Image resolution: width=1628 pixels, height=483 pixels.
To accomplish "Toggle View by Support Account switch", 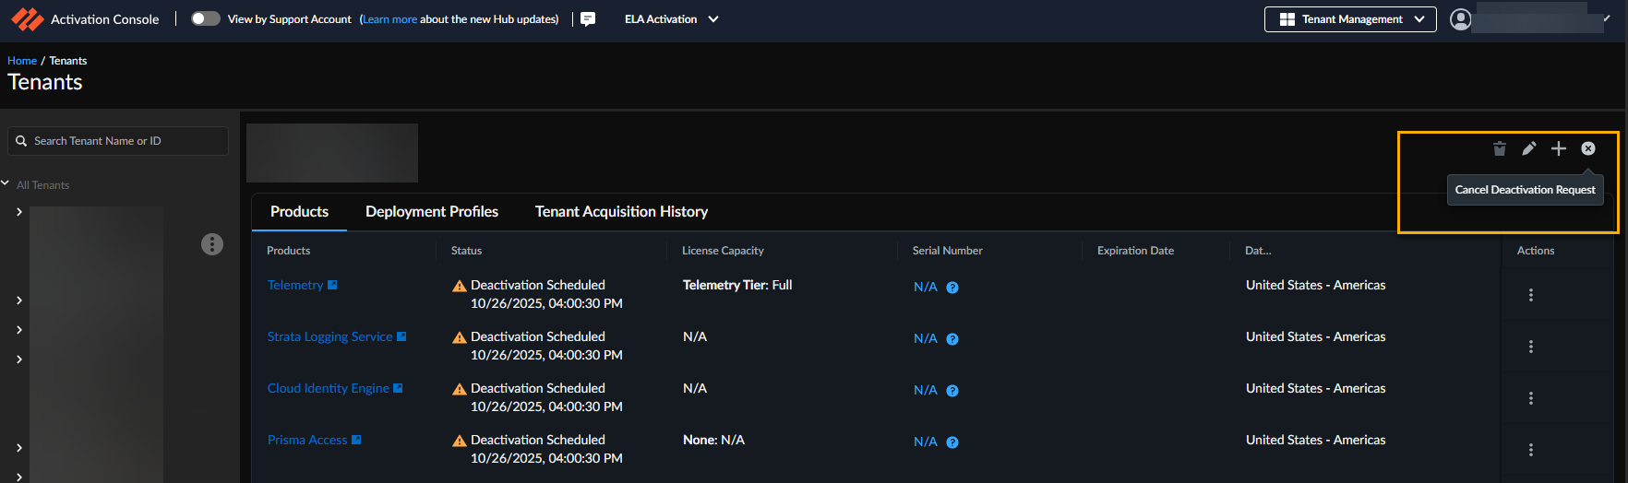I will pos(205,19).
